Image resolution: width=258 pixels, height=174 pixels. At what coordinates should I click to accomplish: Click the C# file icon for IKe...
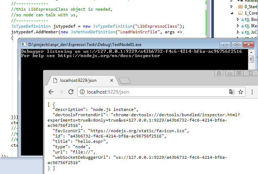[247, 26]
